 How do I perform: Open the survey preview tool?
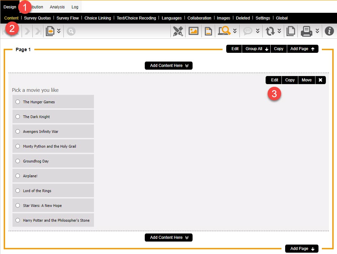[224, 31]
